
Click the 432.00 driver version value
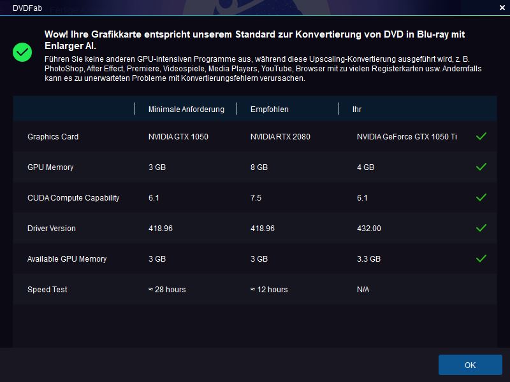pos(369,229)
